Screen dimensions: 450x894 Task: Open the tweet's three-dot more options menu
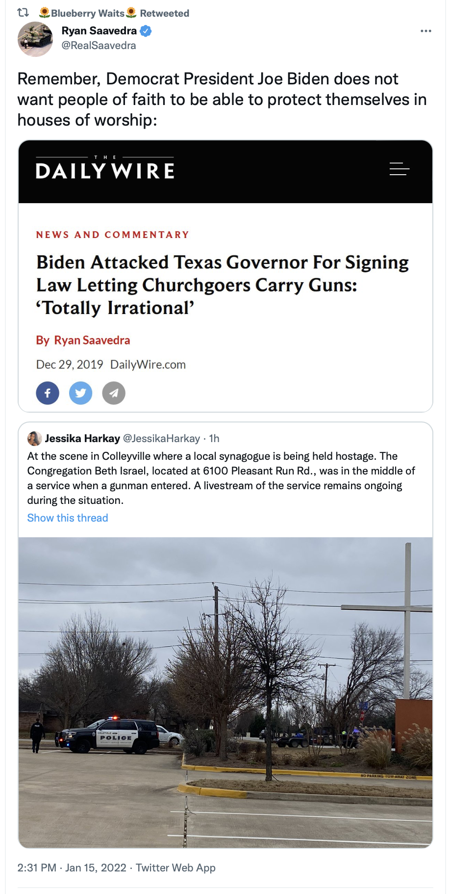426,31
